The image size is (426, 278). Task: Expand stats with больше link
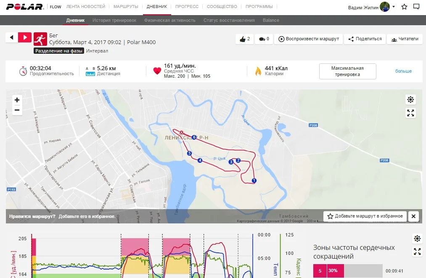(x=403, y=71)
